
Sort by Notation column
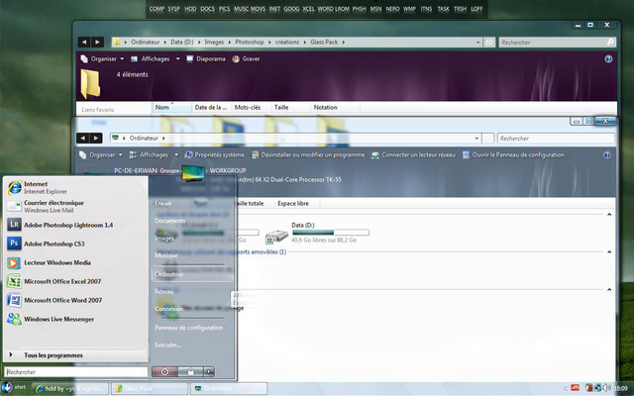(336, 108)
